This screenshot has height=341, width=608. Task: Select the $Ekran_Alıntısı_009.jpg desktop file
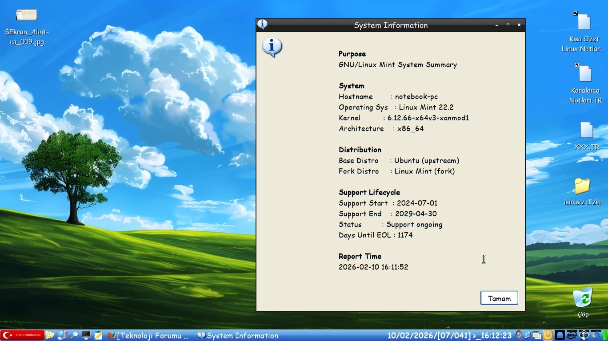[x=27, y=27]
